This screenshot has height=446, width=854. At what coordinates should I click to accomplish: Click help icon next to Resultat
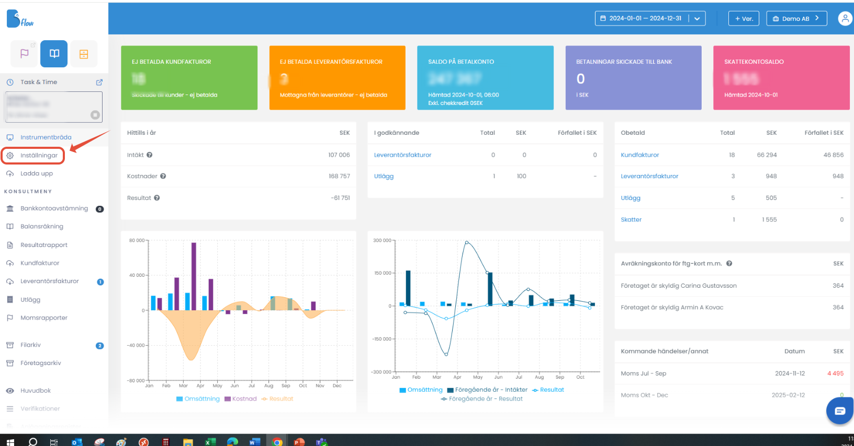pyautogui.click(x=157, y=198)
